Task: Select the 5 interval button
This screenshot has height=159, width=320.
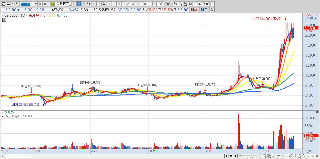Action: pos(119,4)
